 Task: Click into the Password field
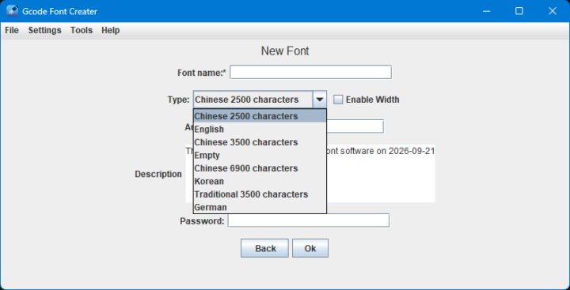309,220
